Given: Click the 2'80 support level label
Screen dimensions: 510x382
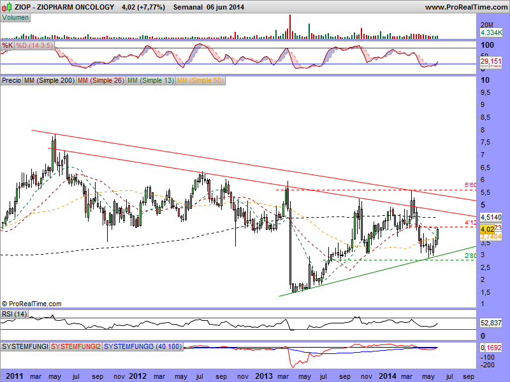Looking at the screenshot, I should pyautogui.click(x=470, y=256).
